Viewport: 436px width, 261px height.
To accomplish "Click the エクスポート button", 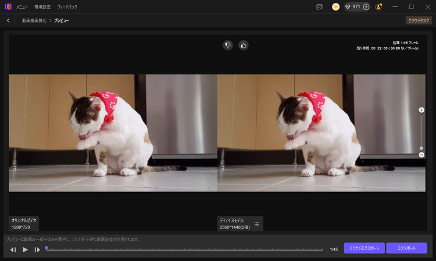I will 406,248.
